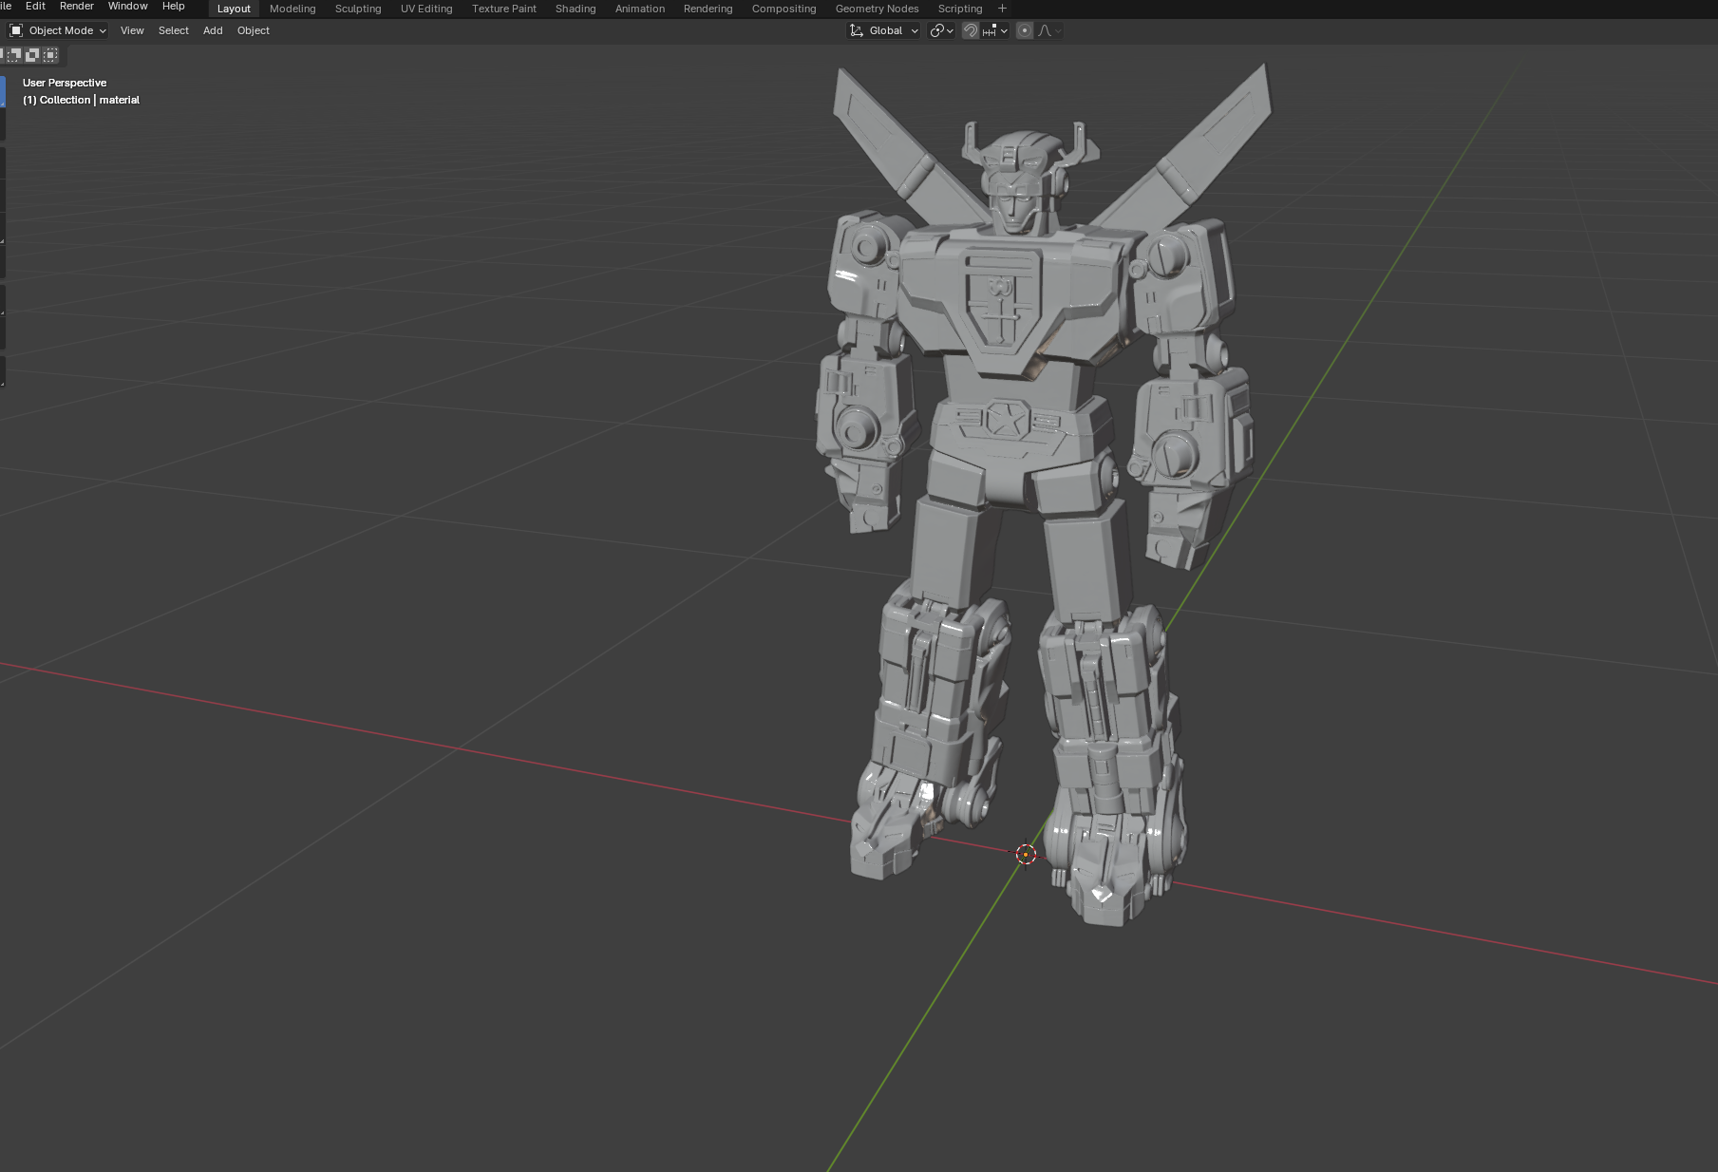This screenshot has height=1172, width=1718.
Task: Open the viewport Select menu
Action: (x=173, y=30)
